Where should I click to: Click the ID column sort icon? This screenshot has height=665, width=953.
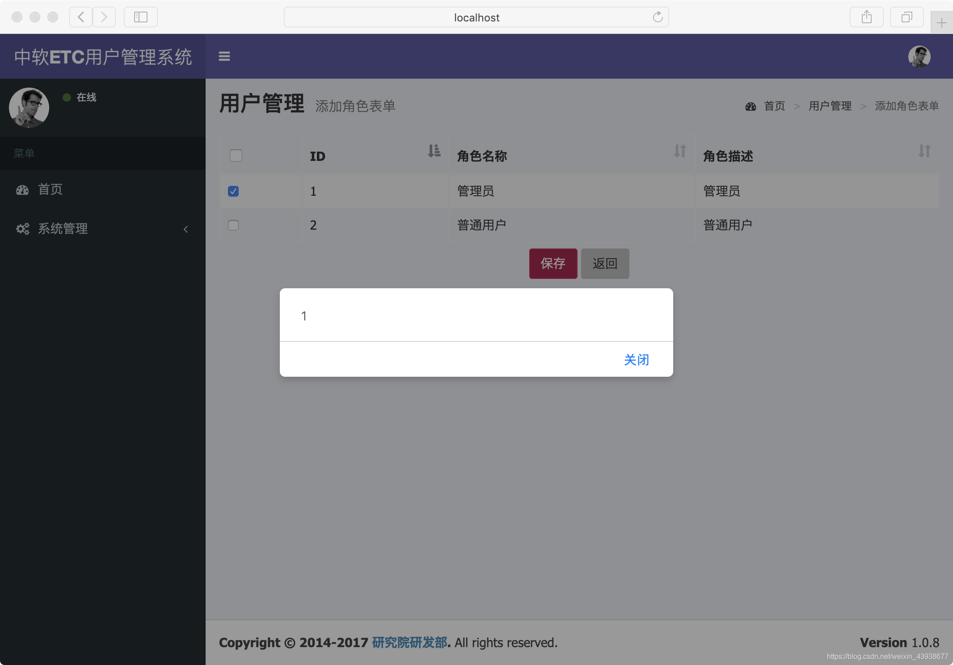pos(434,151)
